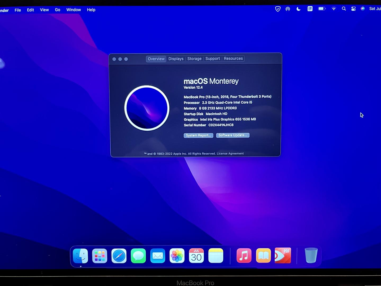Screen dimensions: 381x286
Task: Open the Go menu
Action: tap(57, 10)
